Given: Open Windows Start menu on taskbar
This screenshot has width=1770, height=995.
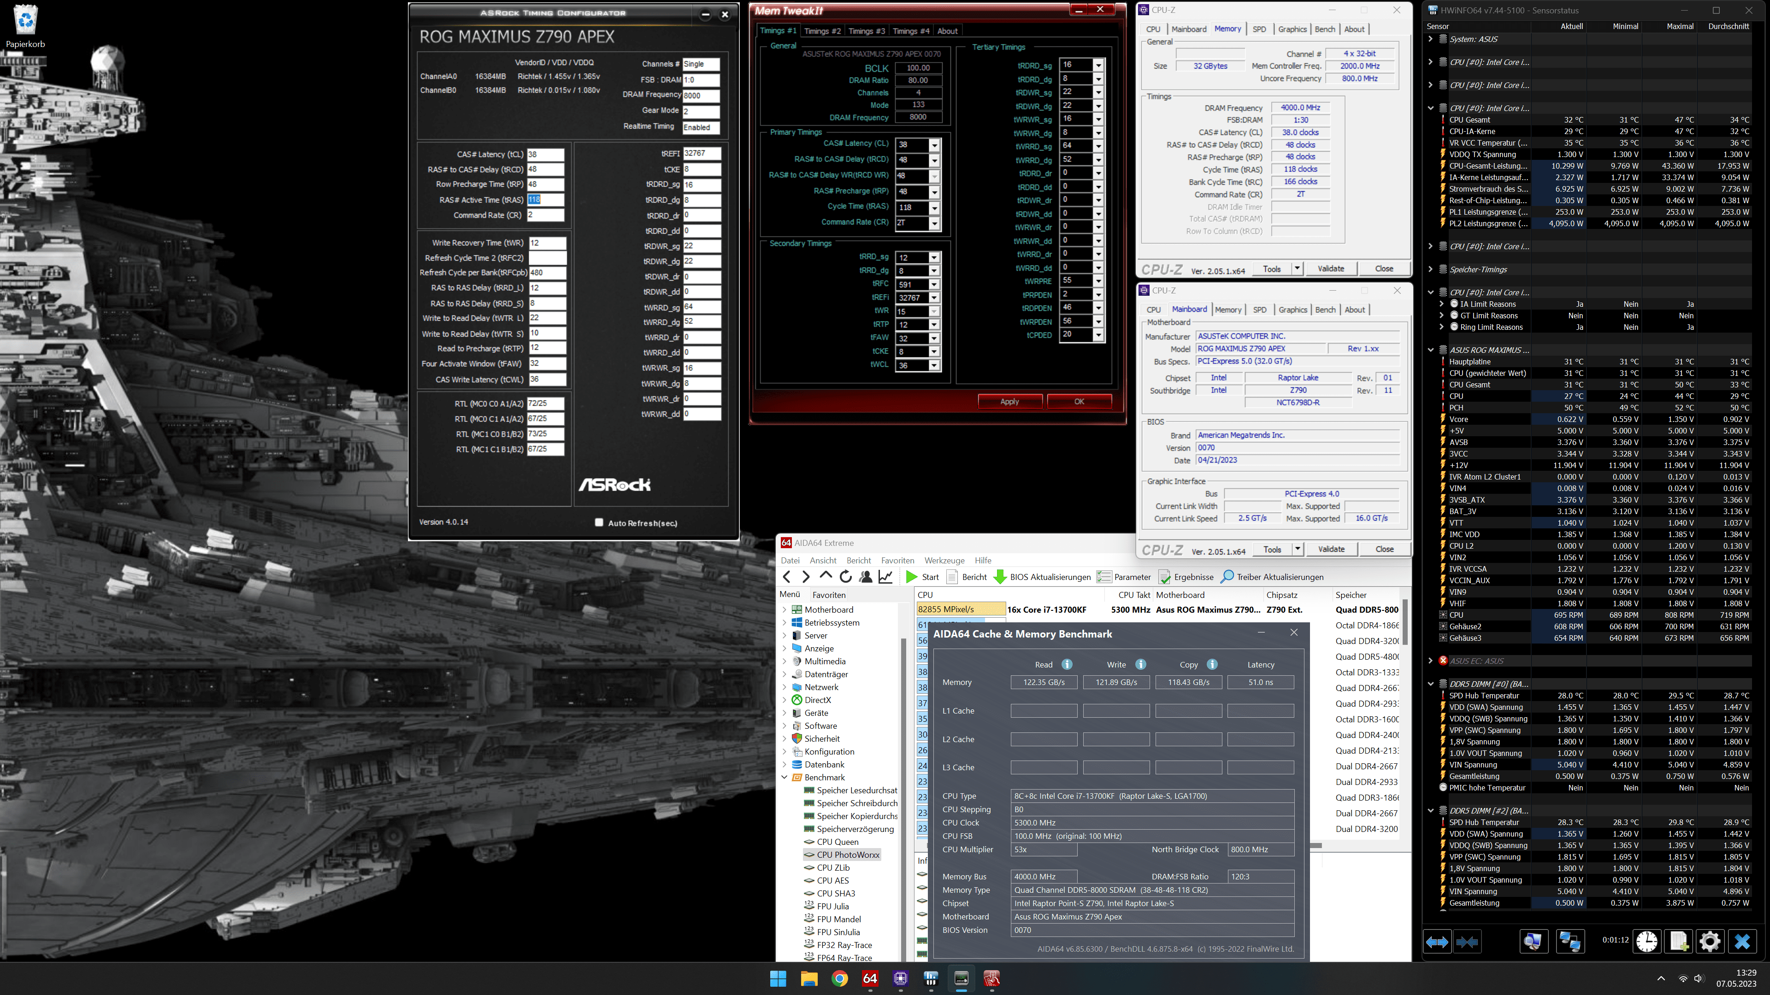Looking at the screenshot, I should point(778,978).
